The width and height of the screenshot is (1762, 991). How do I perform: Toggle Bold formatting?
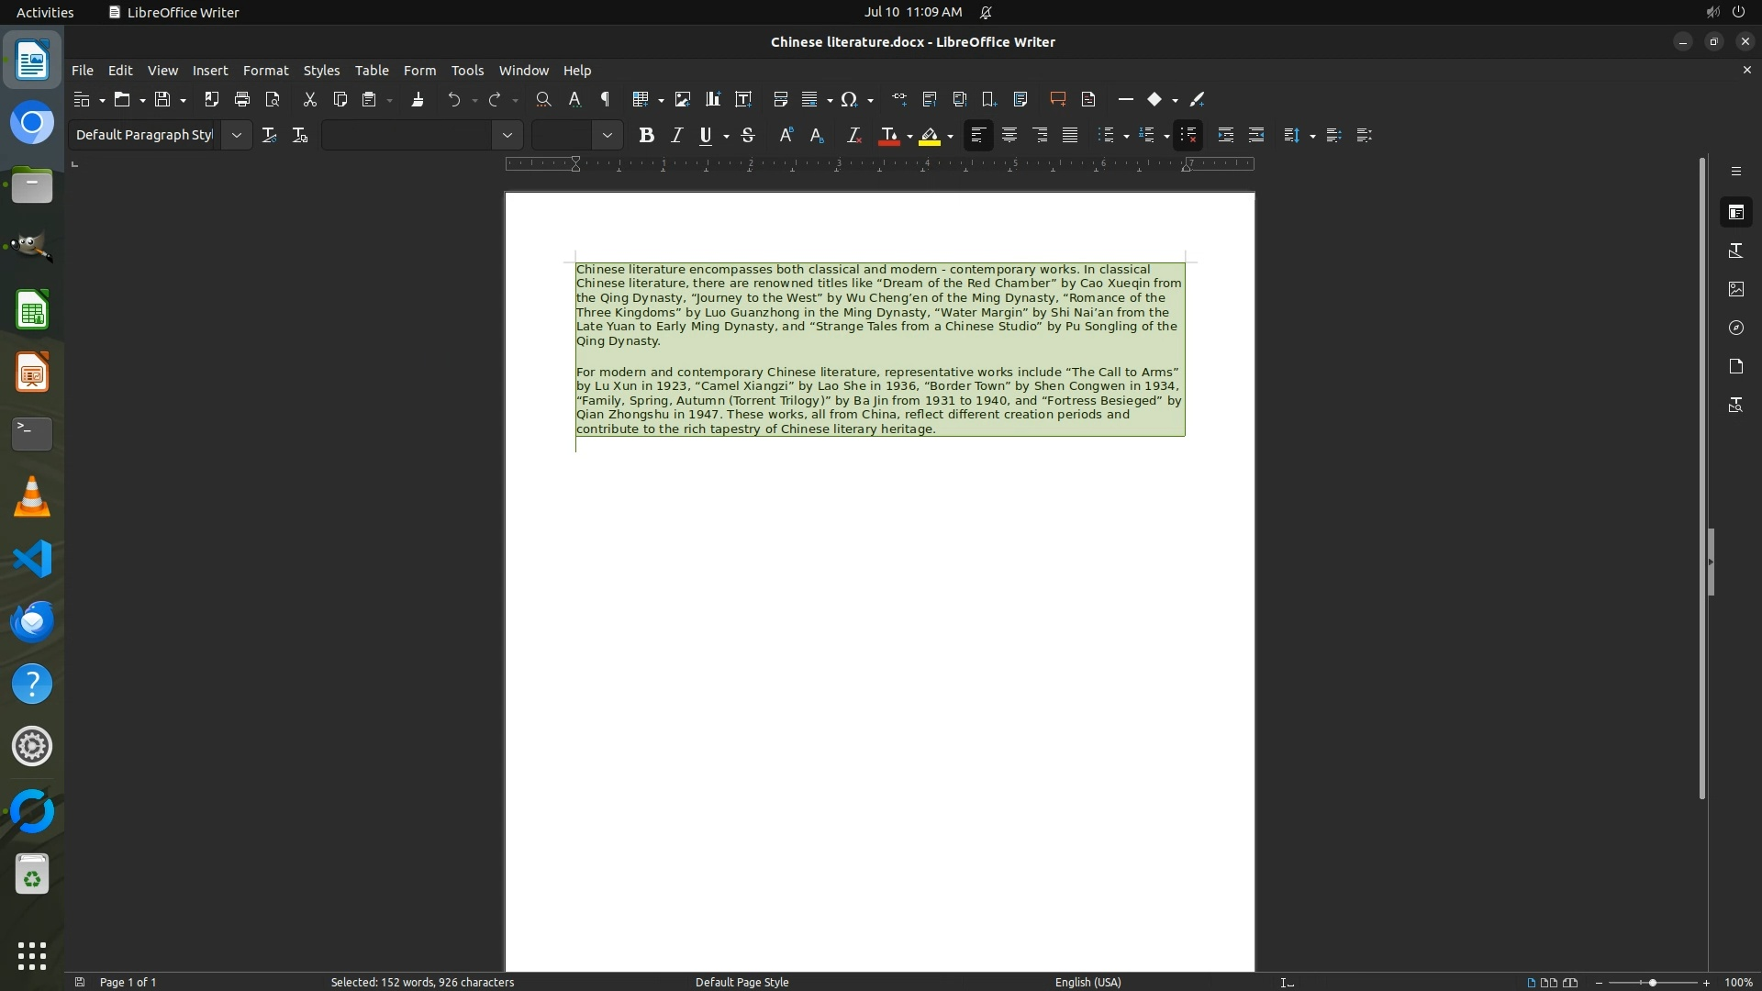pos(646,136)
